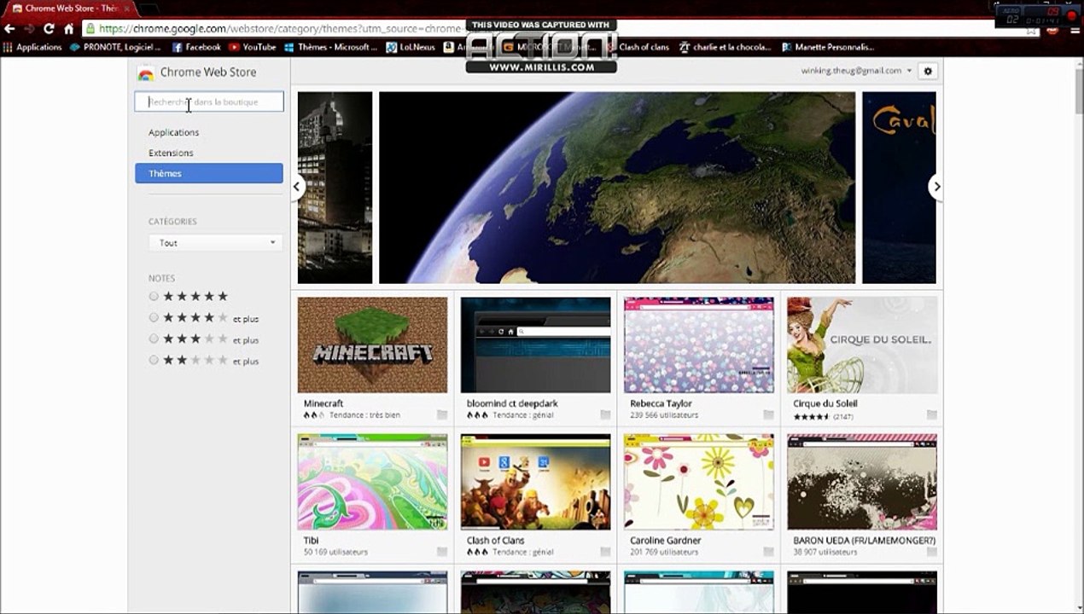The image size is (1084, 614).
Task: Show previous carousel slide with left arrow
Action: click(298, 187)
